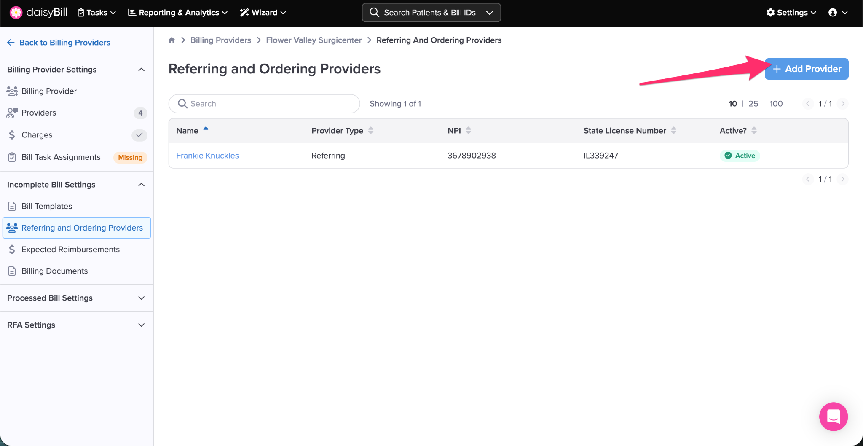Open the Settings dropdown menu
Viewport: 863px width, 446px height.
tap(791, 13)
